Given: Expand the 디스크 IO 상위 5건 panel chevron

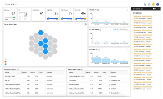Looking at the screenshot, I should (128, 30).
